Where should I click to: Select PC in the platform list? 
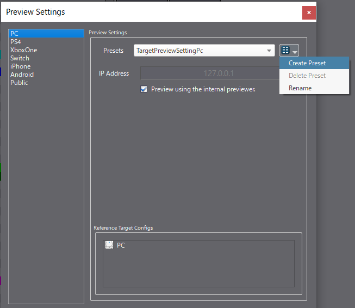[x=46, y=34]
